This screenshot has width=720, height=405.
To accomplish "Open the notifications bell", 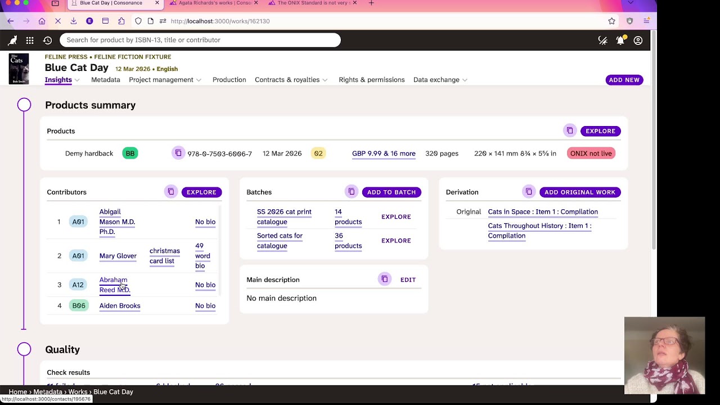I will click(x=620, y=40).
